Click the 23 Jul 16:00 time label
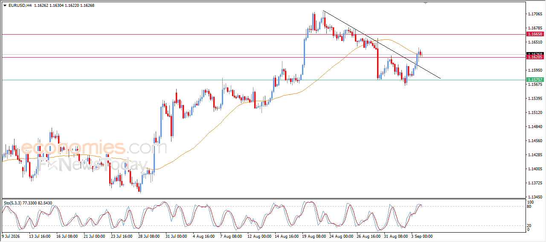 click(122, 236)
